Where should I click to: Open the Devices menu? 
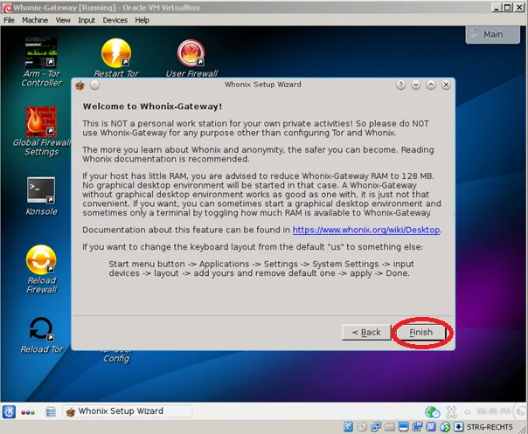[115, 20]
